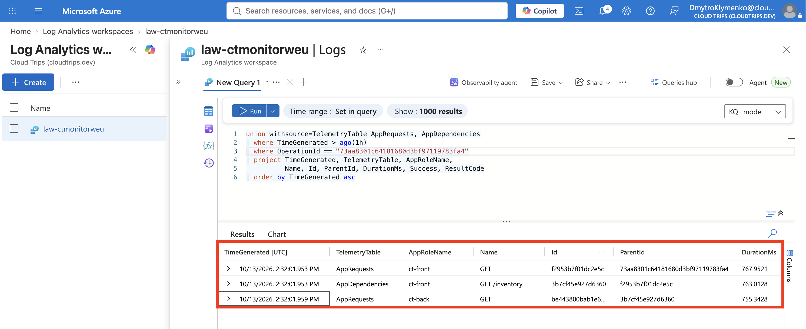Switch to the Chart tab
The width and height of the screenshot is (806, 329).
pos(277,234)
